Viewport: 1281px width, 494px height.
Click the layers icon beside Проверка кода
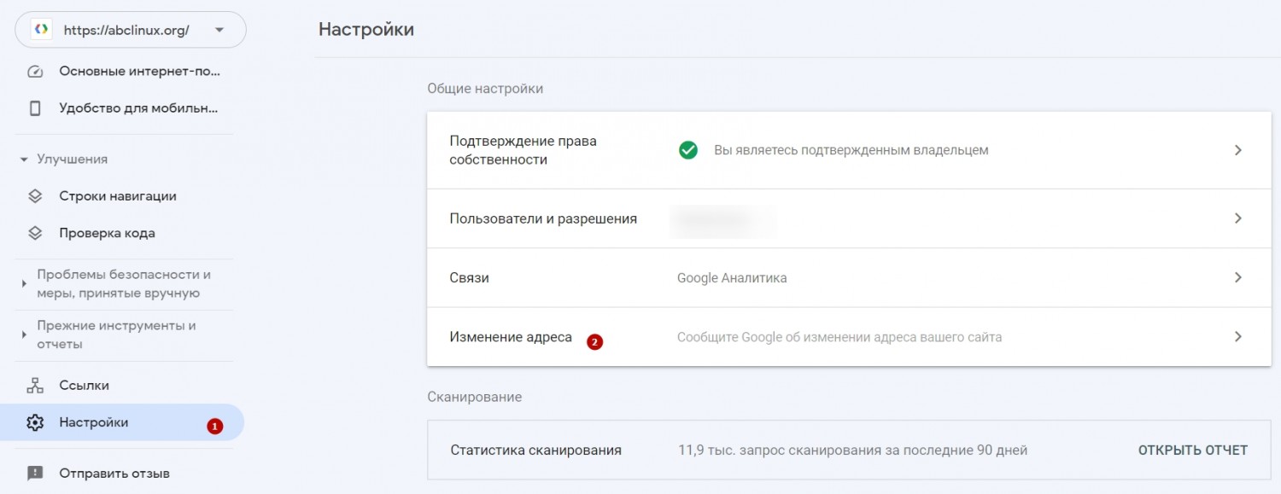pyautogui.click(x=35, y=233)
